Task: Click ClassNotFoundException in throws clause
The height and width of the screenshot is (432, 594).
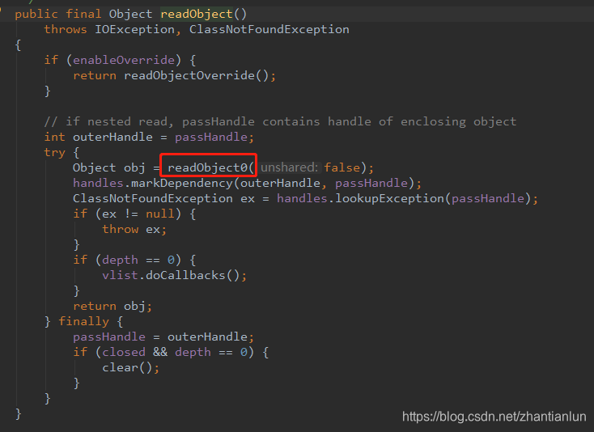Action: pyautogui.click(x=269, y=29)
